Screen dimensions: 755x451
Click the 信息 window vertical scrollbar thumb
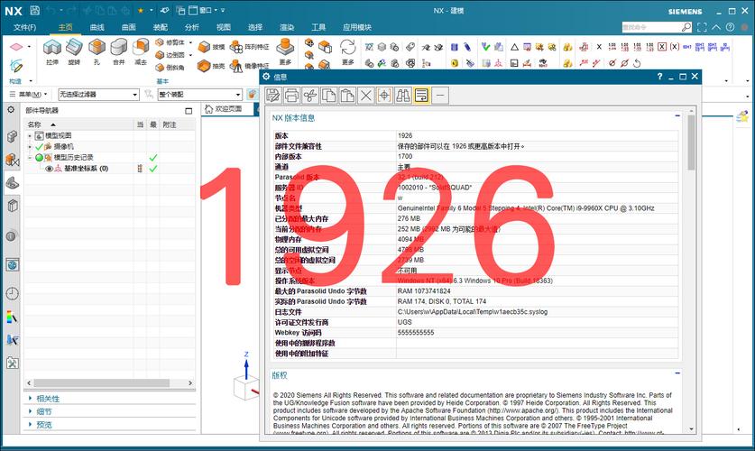click(x=691, y=142)
